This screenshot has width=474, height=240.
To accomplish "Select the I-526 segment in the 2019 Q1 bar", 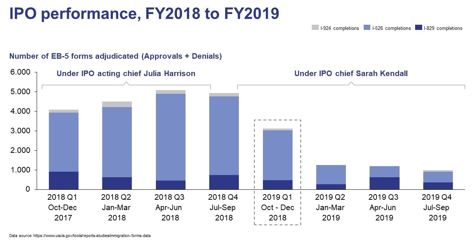I will (277, 155).
